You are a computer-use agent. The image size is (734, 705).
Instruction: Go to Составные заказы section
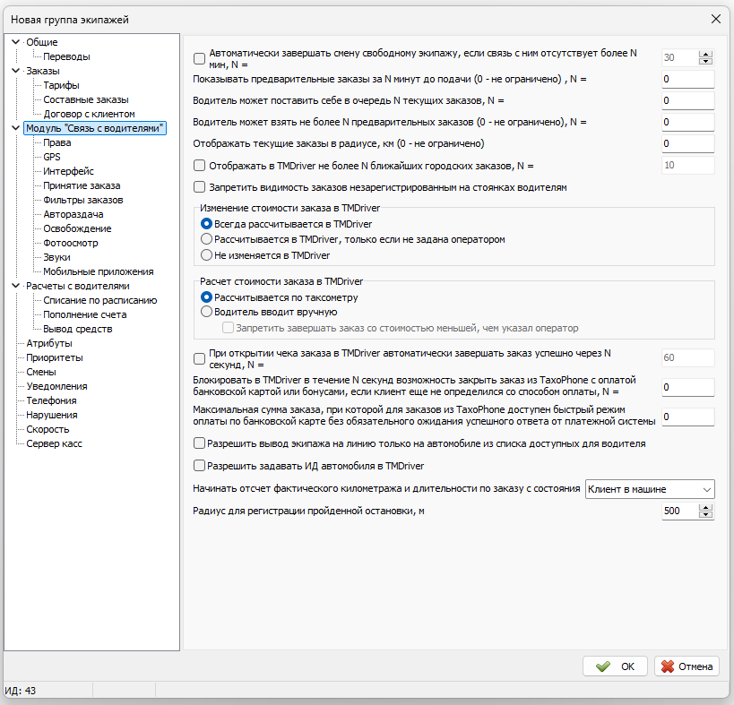(x=86, y=99)
